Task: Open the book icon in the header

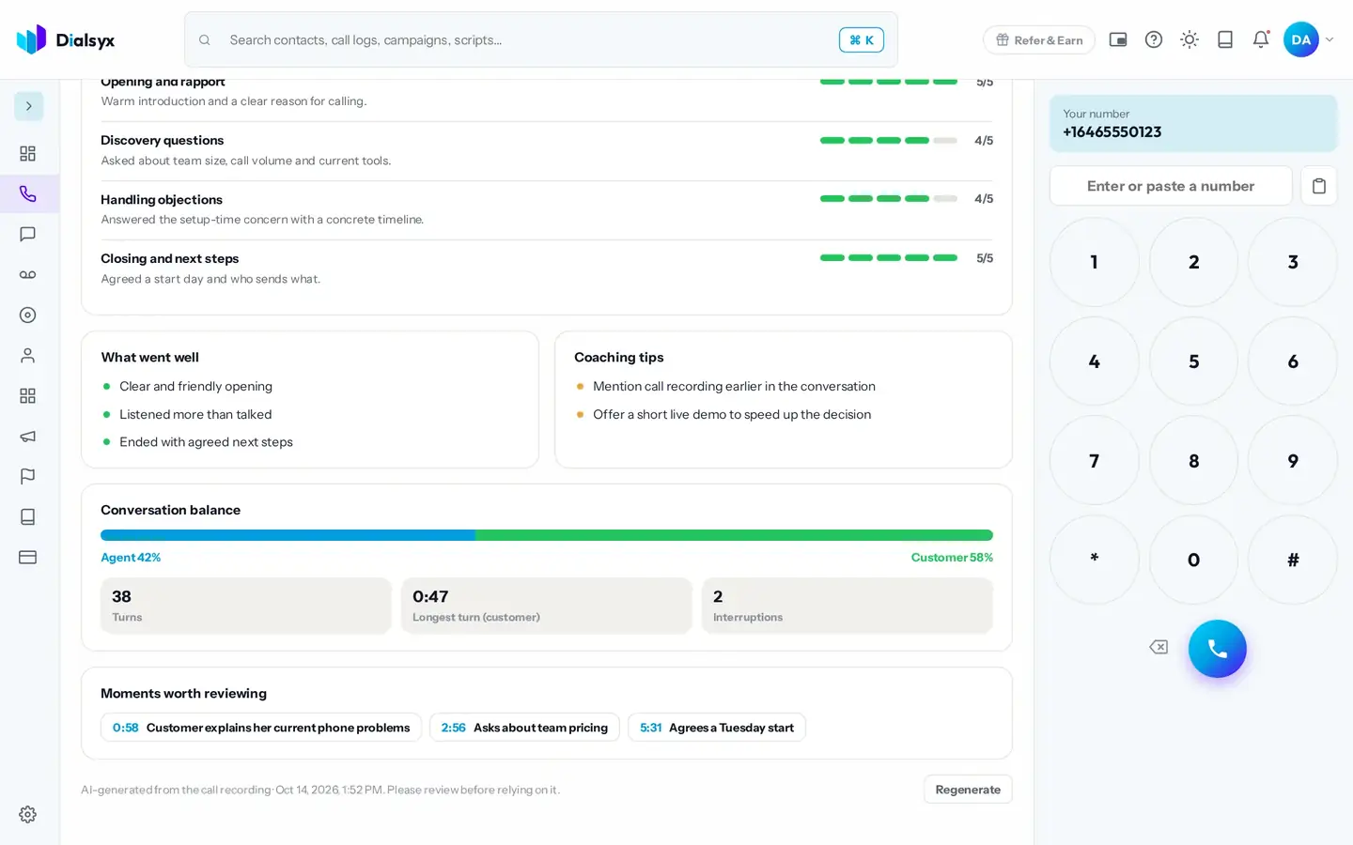Action: 1225,39
